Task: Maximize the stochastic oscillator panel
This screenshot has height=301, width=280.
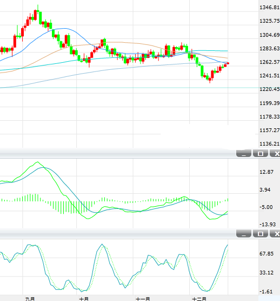Action: tap(261, 234)
